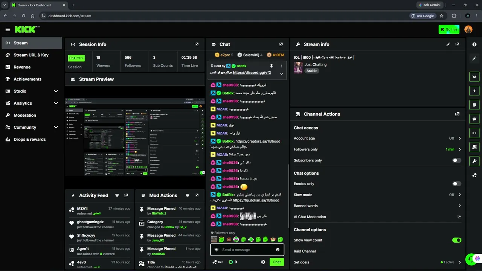Viewport: 482px width, 271px height.
Task: Open the Moderation page
Action: tap(32, 115)
